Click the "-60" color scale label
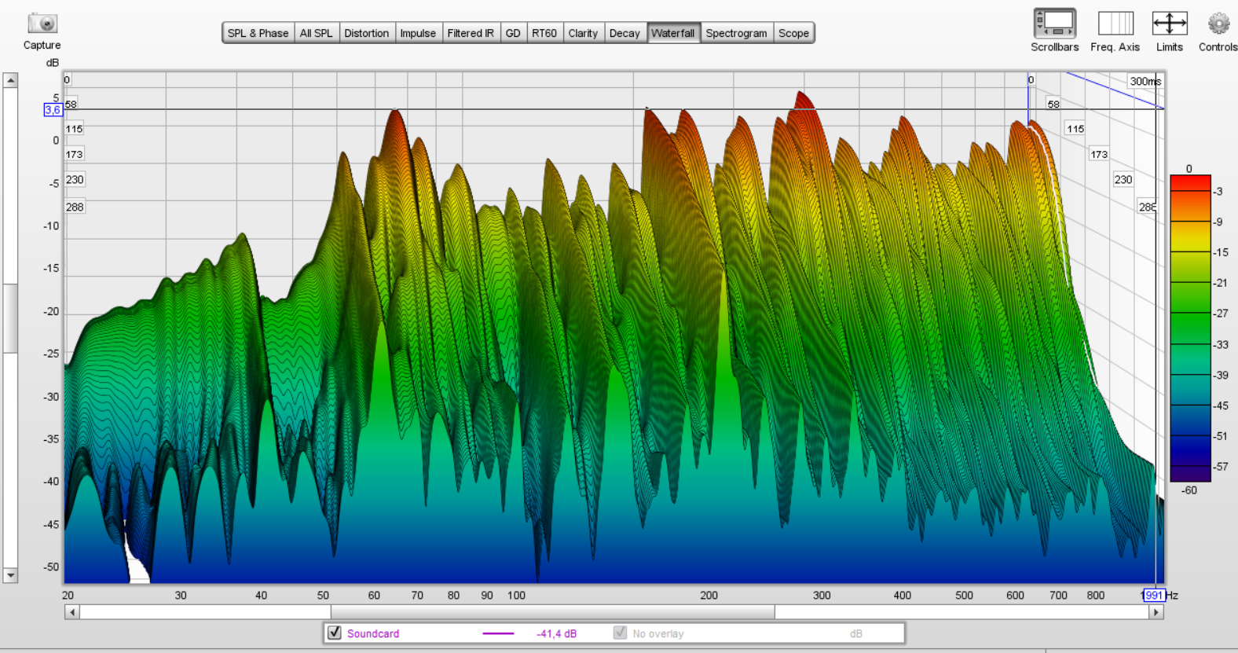Image resolution: width=1238 pixels, height=653 pixels. 1189,490
